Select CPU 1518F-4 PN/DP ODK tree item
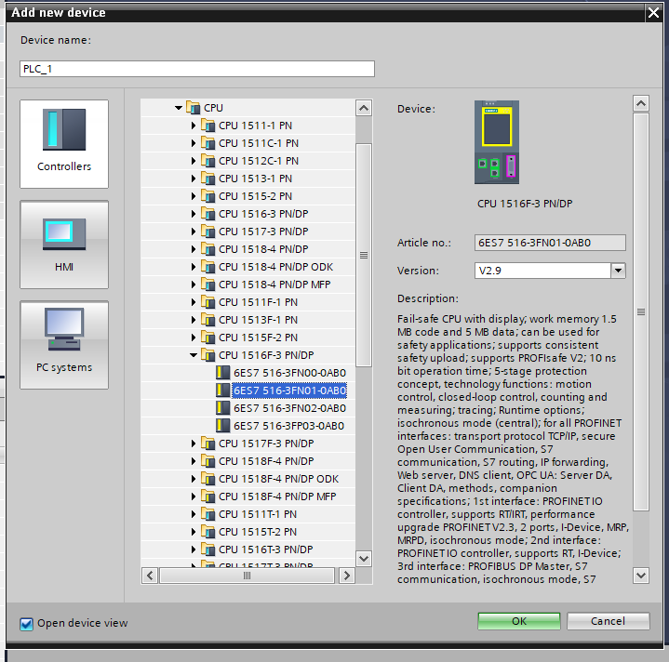The height and width of the screenshot is (662, 669). 278,479
